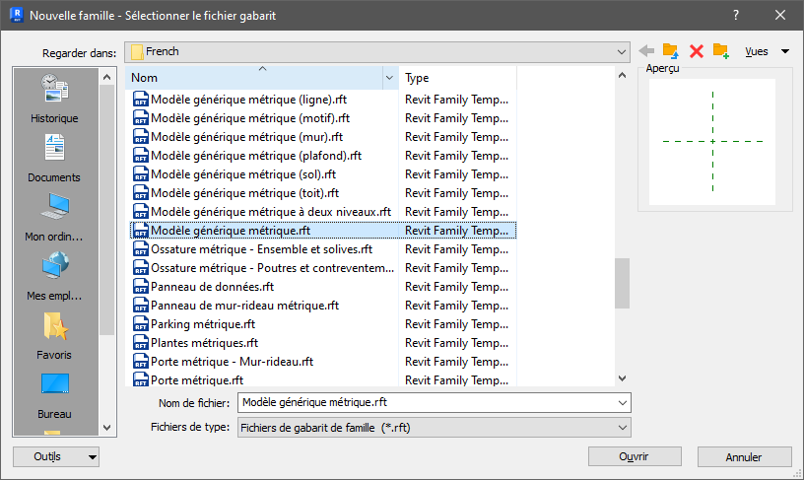This screenshot has height=480, width=804.
Task: Delete selected file with red X
Action: (x=697, y=51)
